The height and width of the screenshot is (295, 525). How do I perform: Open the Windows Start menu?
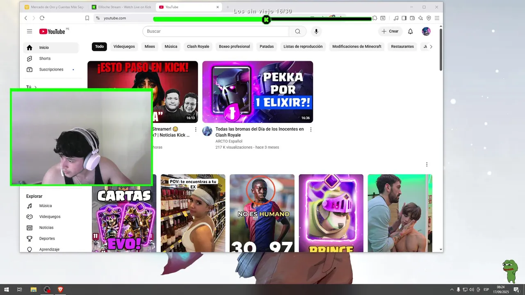click(7, 290)
